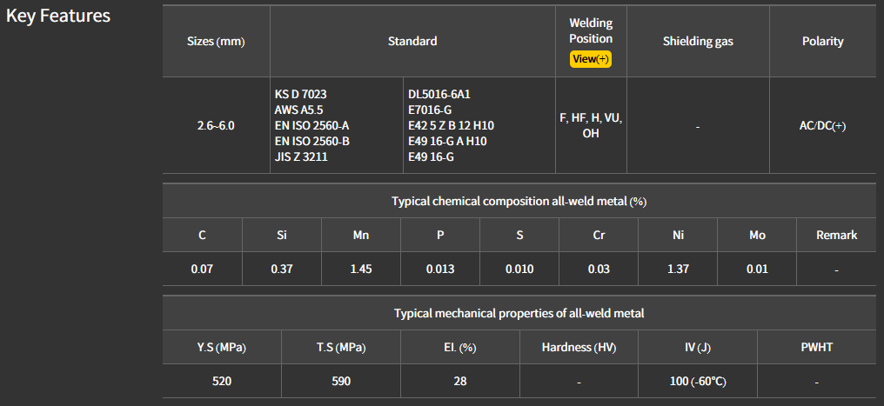Click the Typical mechanical properties table title
The height and width of the screenshot is (406, 884).
[519, 313]
